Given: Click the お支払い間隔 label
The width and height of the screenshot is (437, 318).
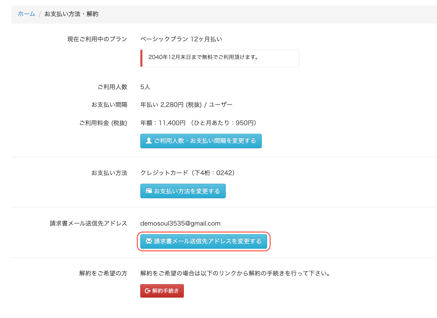Looking at the screenshot, I should pyautogui.click(x=109, y=105).
